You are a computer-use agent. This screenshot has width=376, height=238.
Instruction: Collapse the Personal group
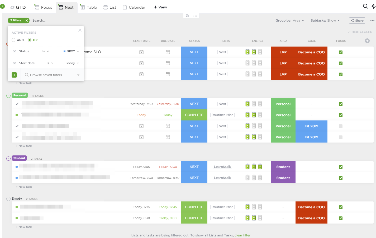(8, 96)
